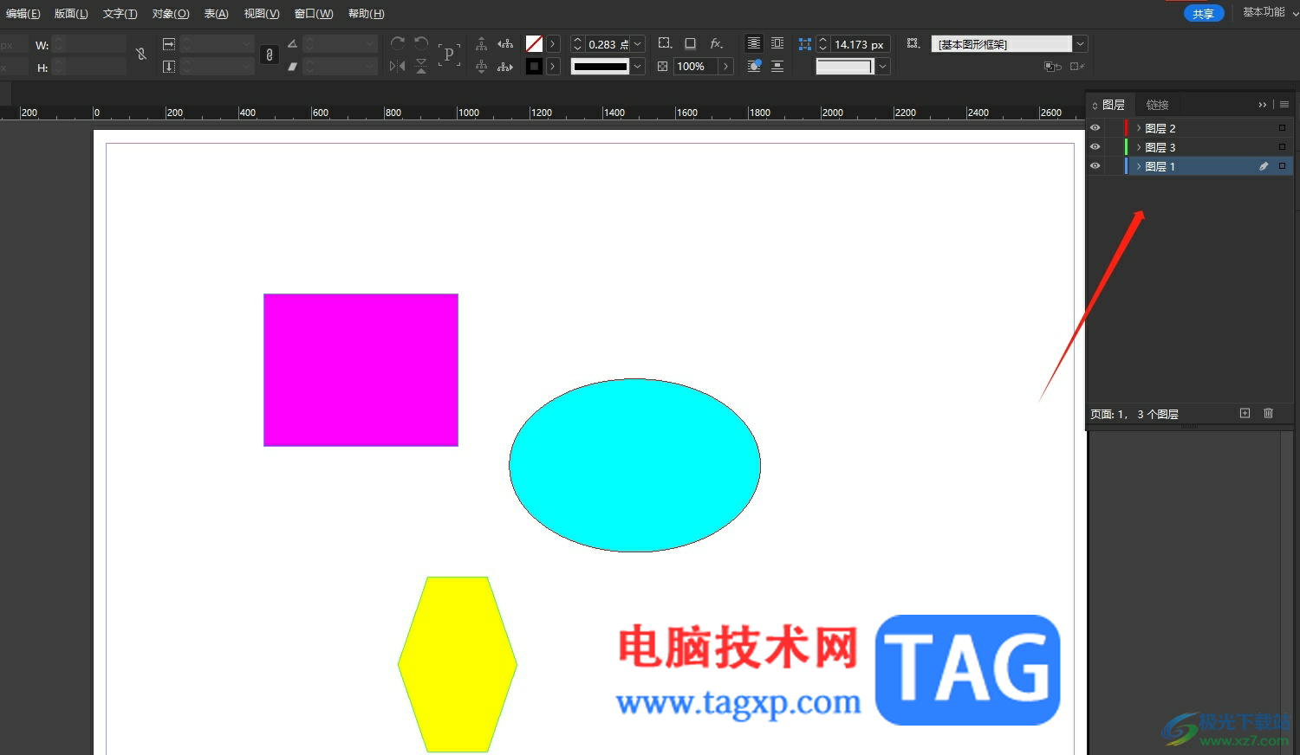The height and width of the screenshot is (755, 1300).
Task: Expand the fill swatch flyout arrow
Action: pos(553,43)
